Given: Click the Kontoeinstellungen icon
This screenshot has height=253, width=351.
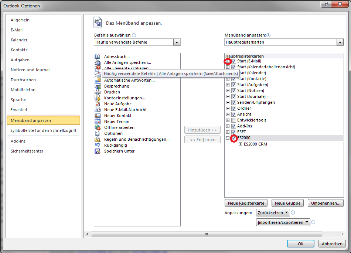Looking at the screenshot, I should tap(98, 98).
